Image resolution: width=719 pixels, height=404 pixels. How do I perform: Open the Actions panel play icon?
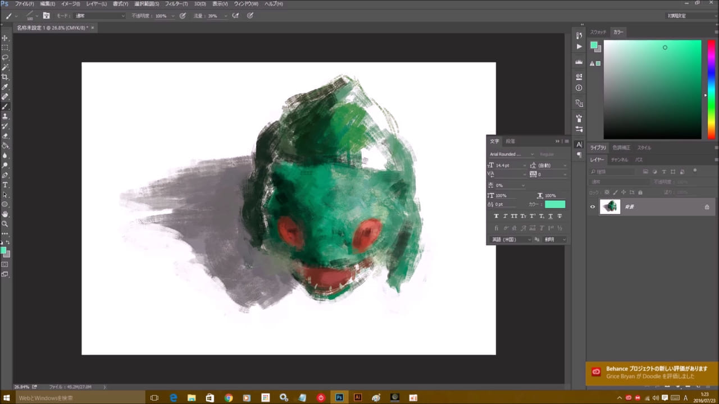[x=579, y=47]
